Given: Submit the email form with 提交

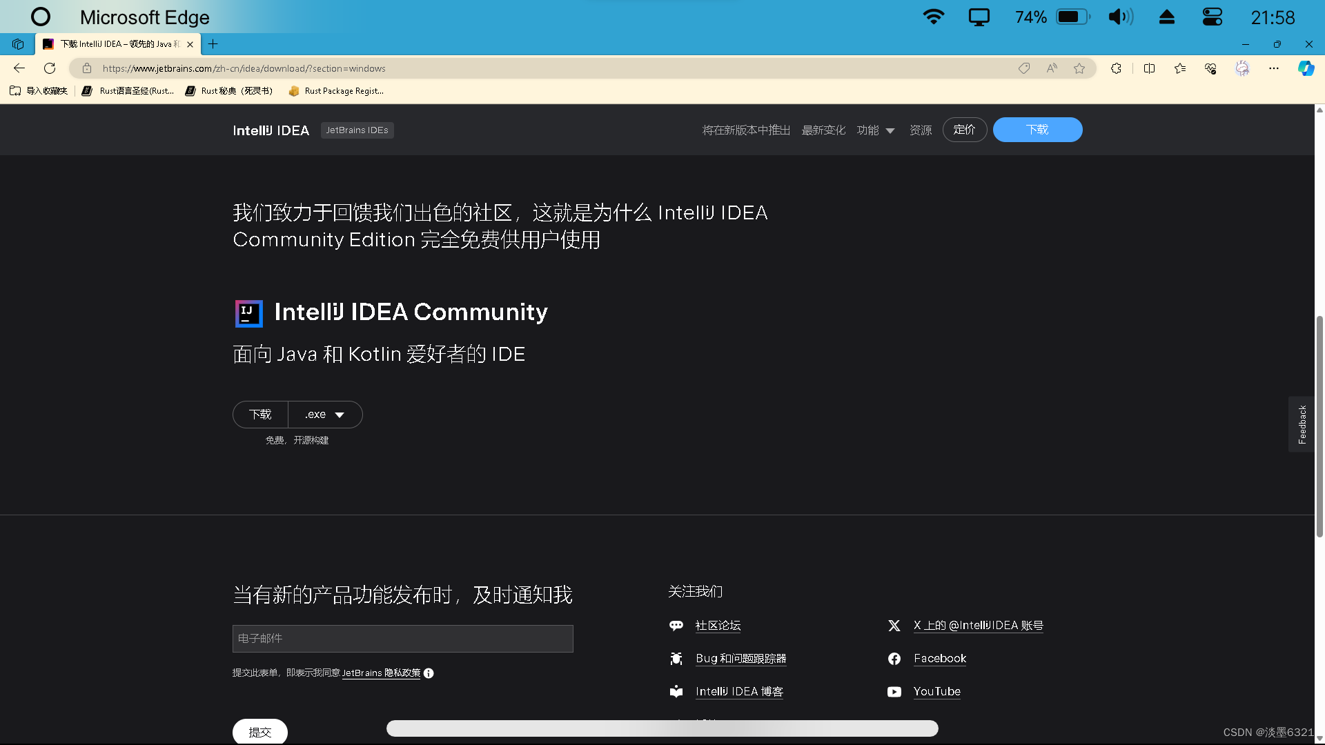Looking at the screenshot, I should [260, 732].
